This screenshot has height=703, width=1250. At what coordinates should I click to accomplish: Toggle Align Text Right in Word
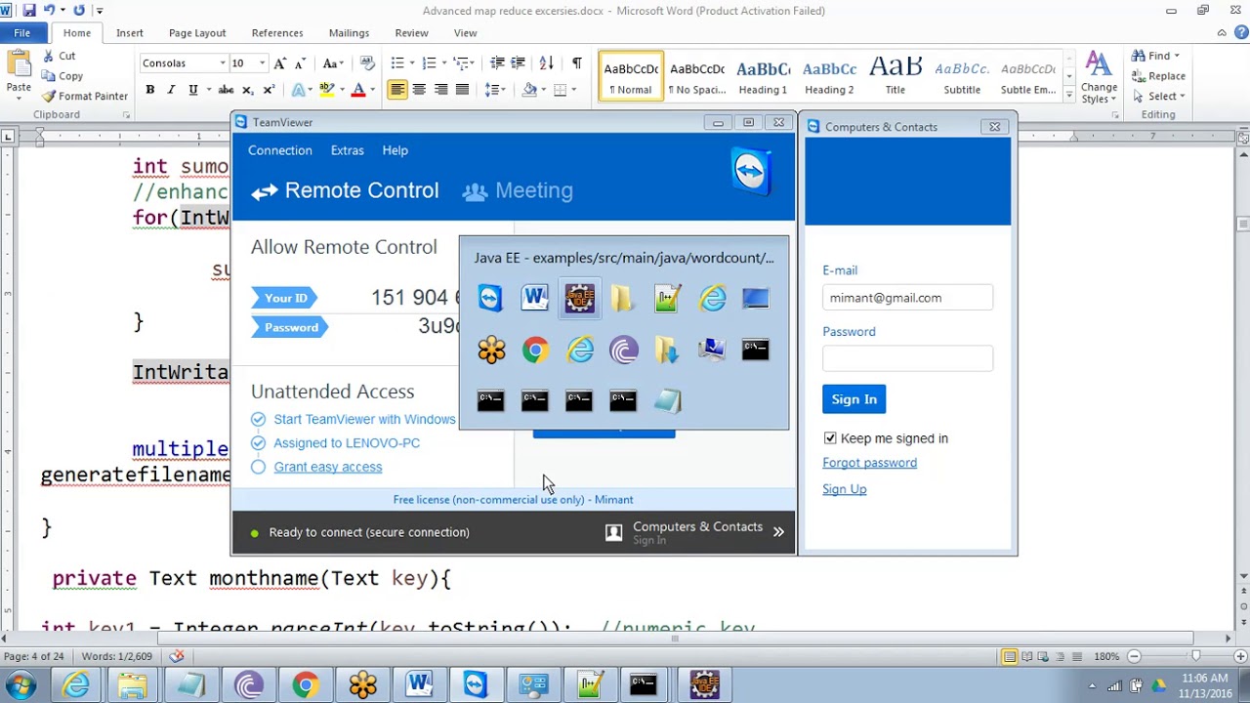[x=440, y=90]
